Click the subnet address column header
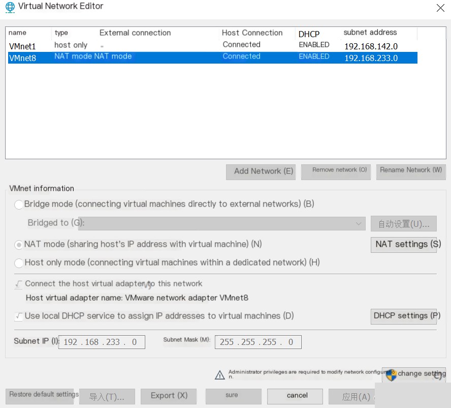The width and height of the screenshot is (451, 408). coord(370,32)
